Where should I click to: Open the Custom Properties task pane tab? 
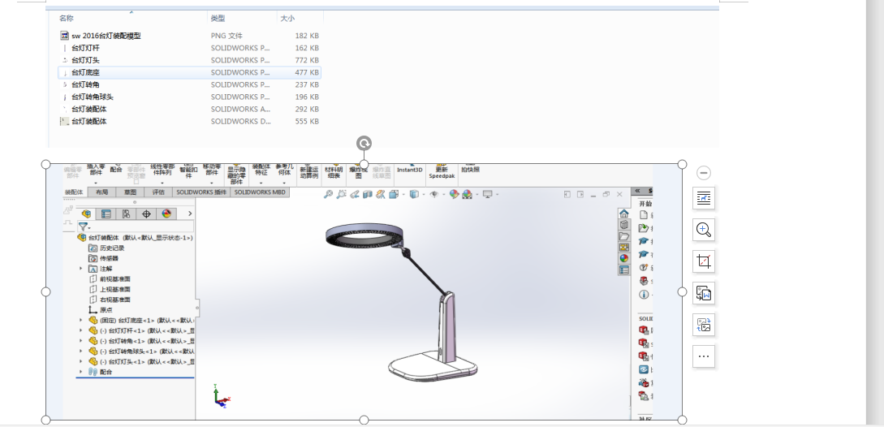tap(624, 270)
